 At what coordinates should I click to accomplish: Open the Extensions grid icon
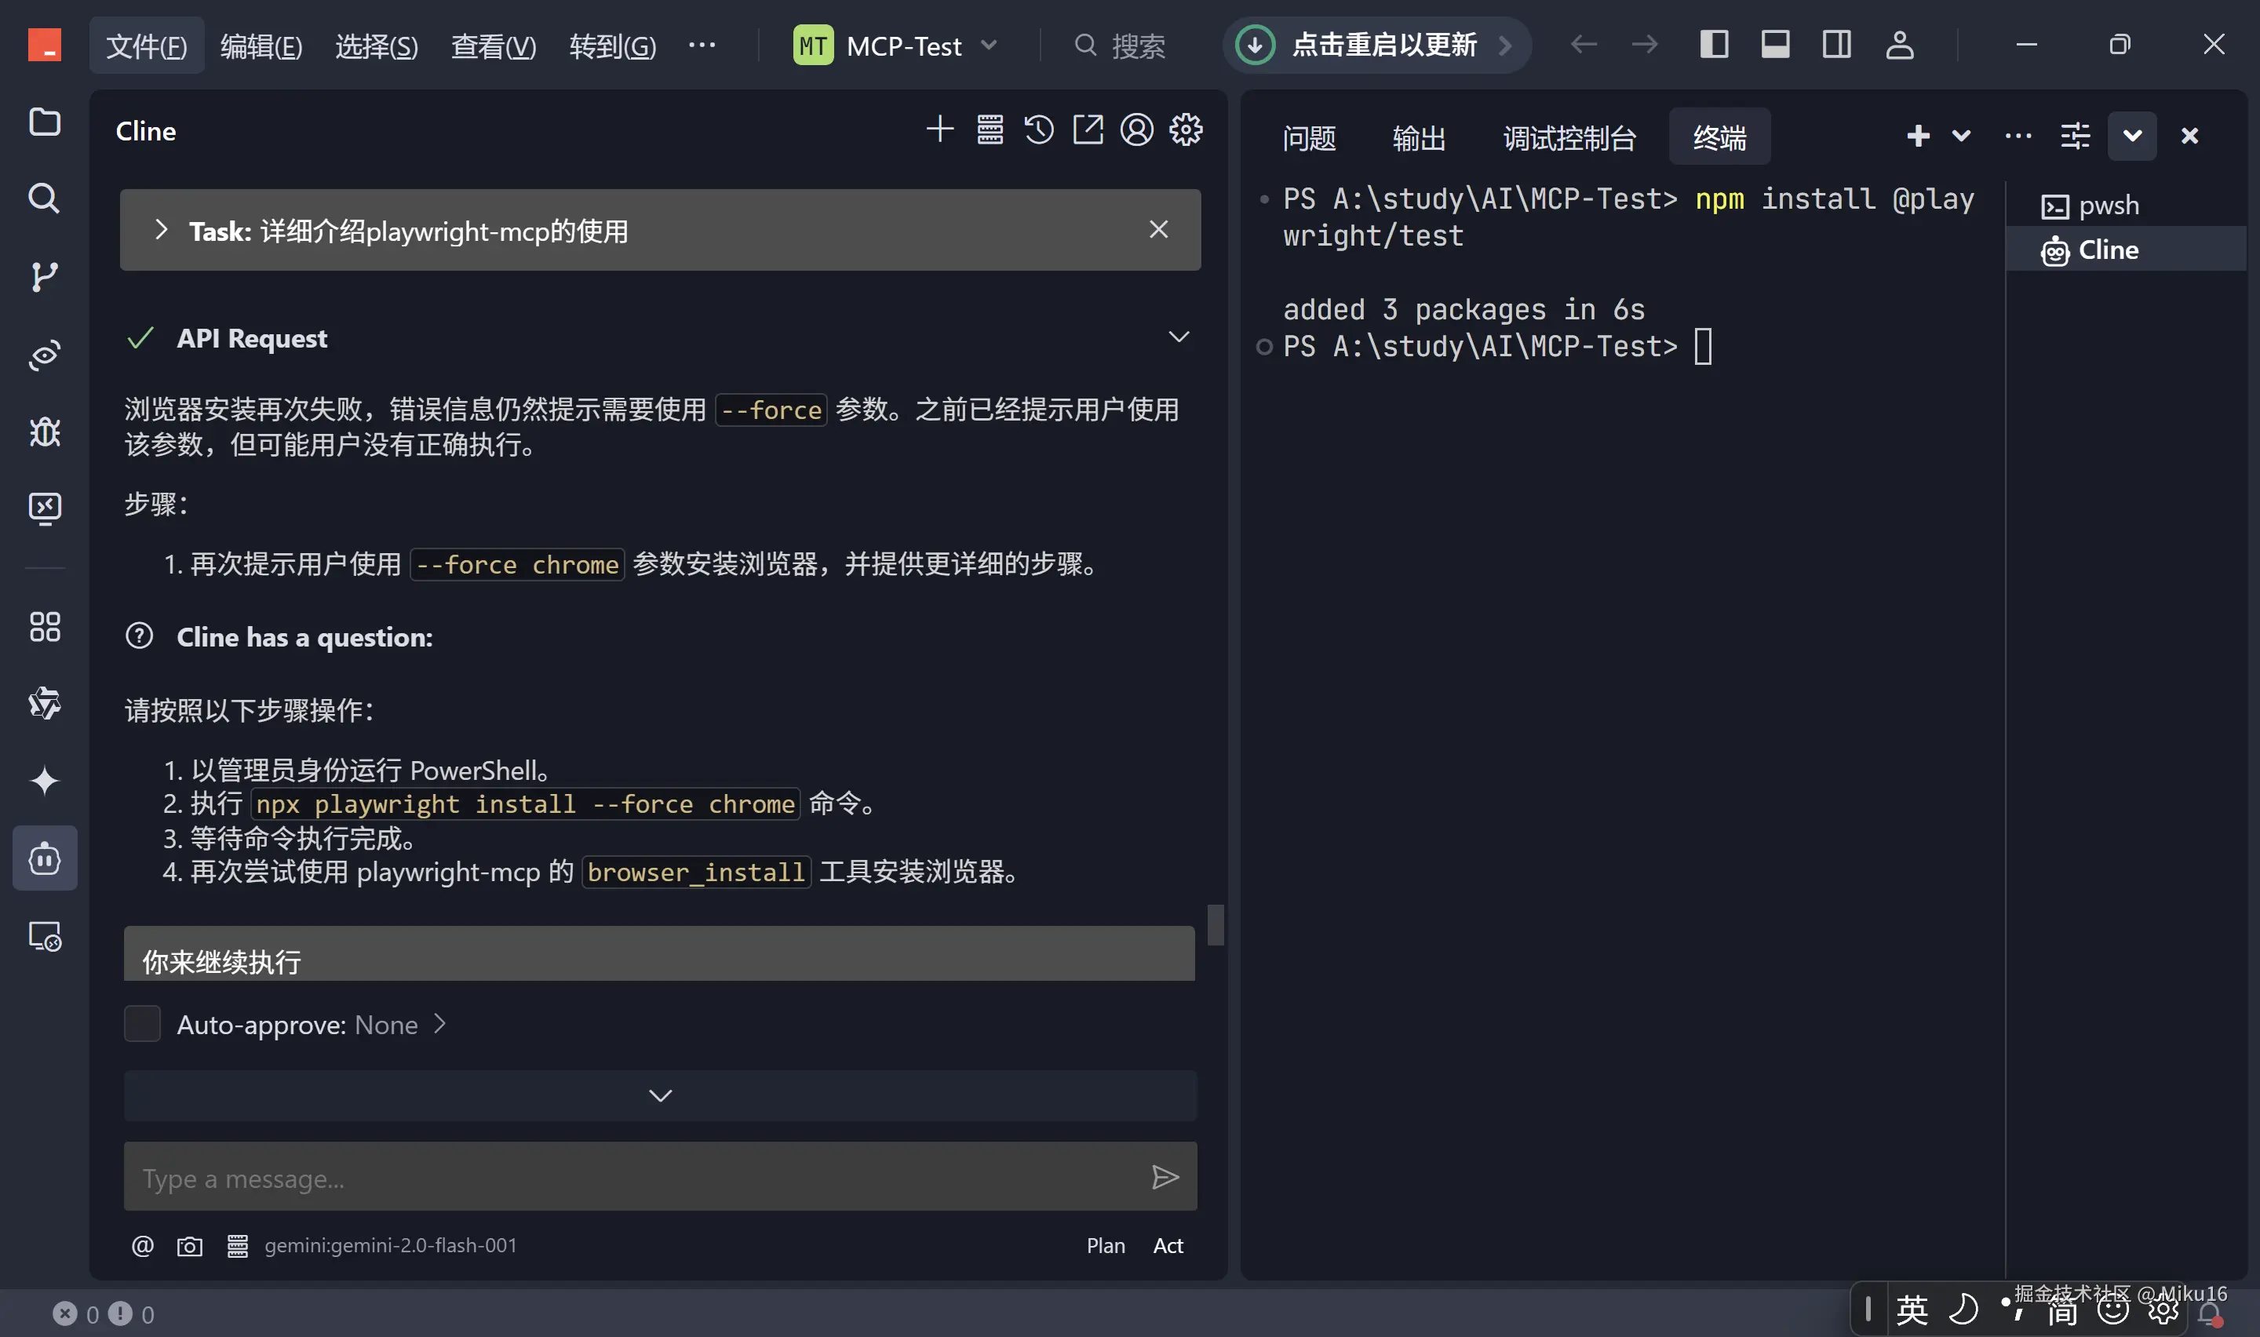(44, 627)
